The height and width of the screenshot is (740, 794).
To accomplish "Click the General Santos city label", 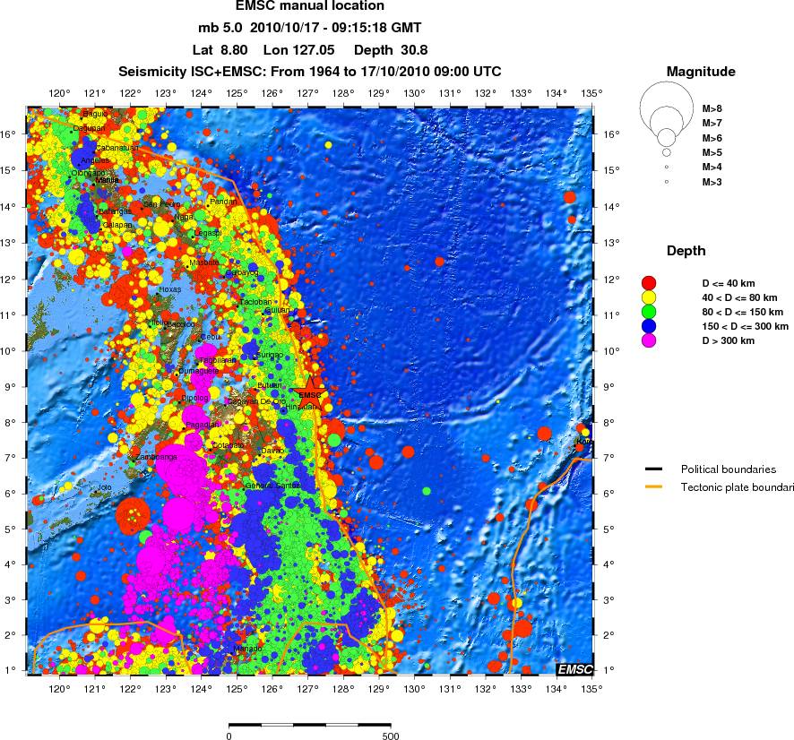I will [x=272, y=486].
